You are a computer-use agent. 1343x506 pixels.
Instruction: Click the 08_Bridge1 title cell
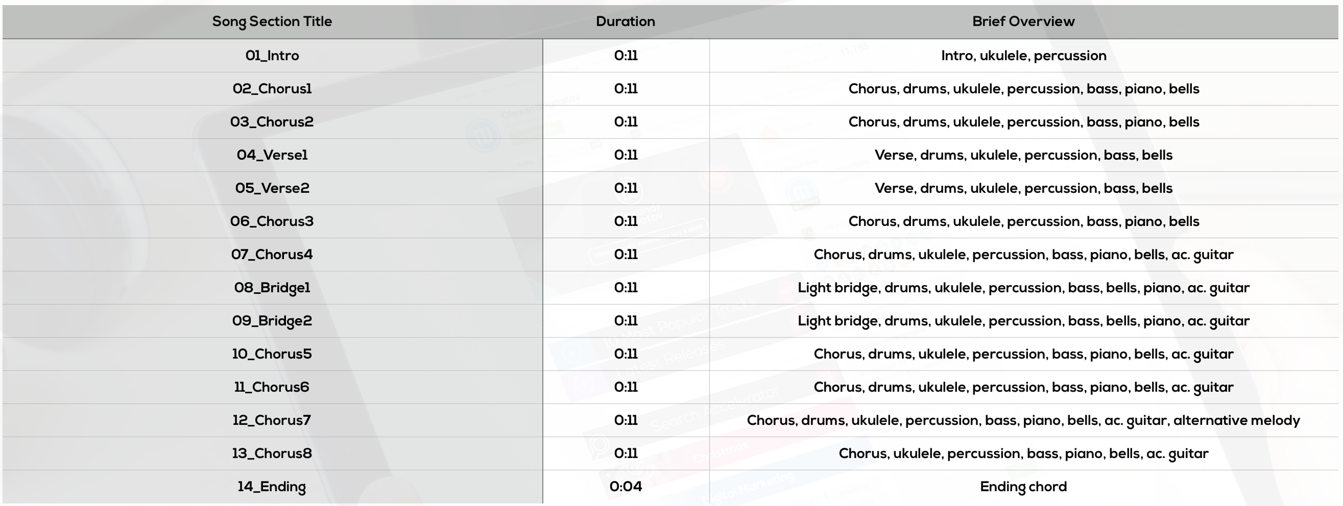[x=272, y=288]
